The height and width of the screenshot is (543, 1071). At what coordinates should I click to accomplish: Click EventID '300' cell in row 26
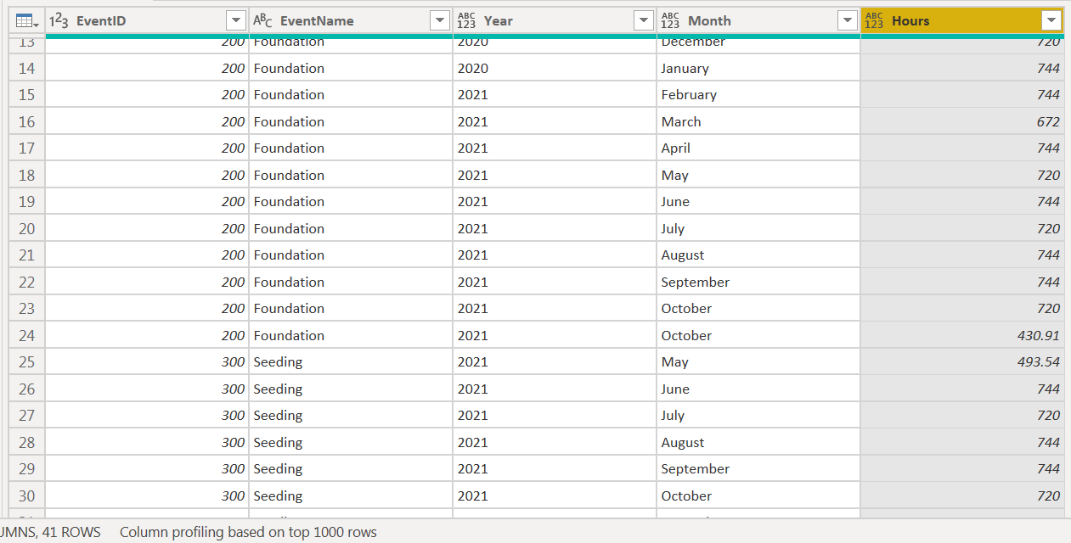point(147,389)
